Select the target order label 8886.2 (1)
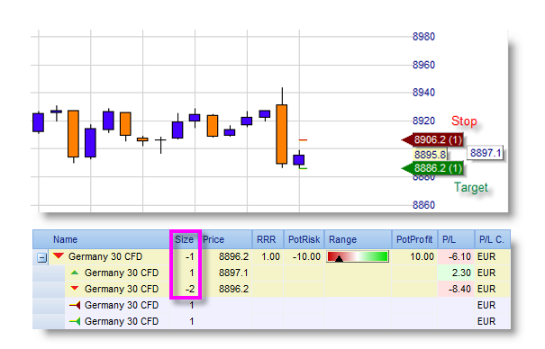Screen dimensions: 545x349 (432, 168)
